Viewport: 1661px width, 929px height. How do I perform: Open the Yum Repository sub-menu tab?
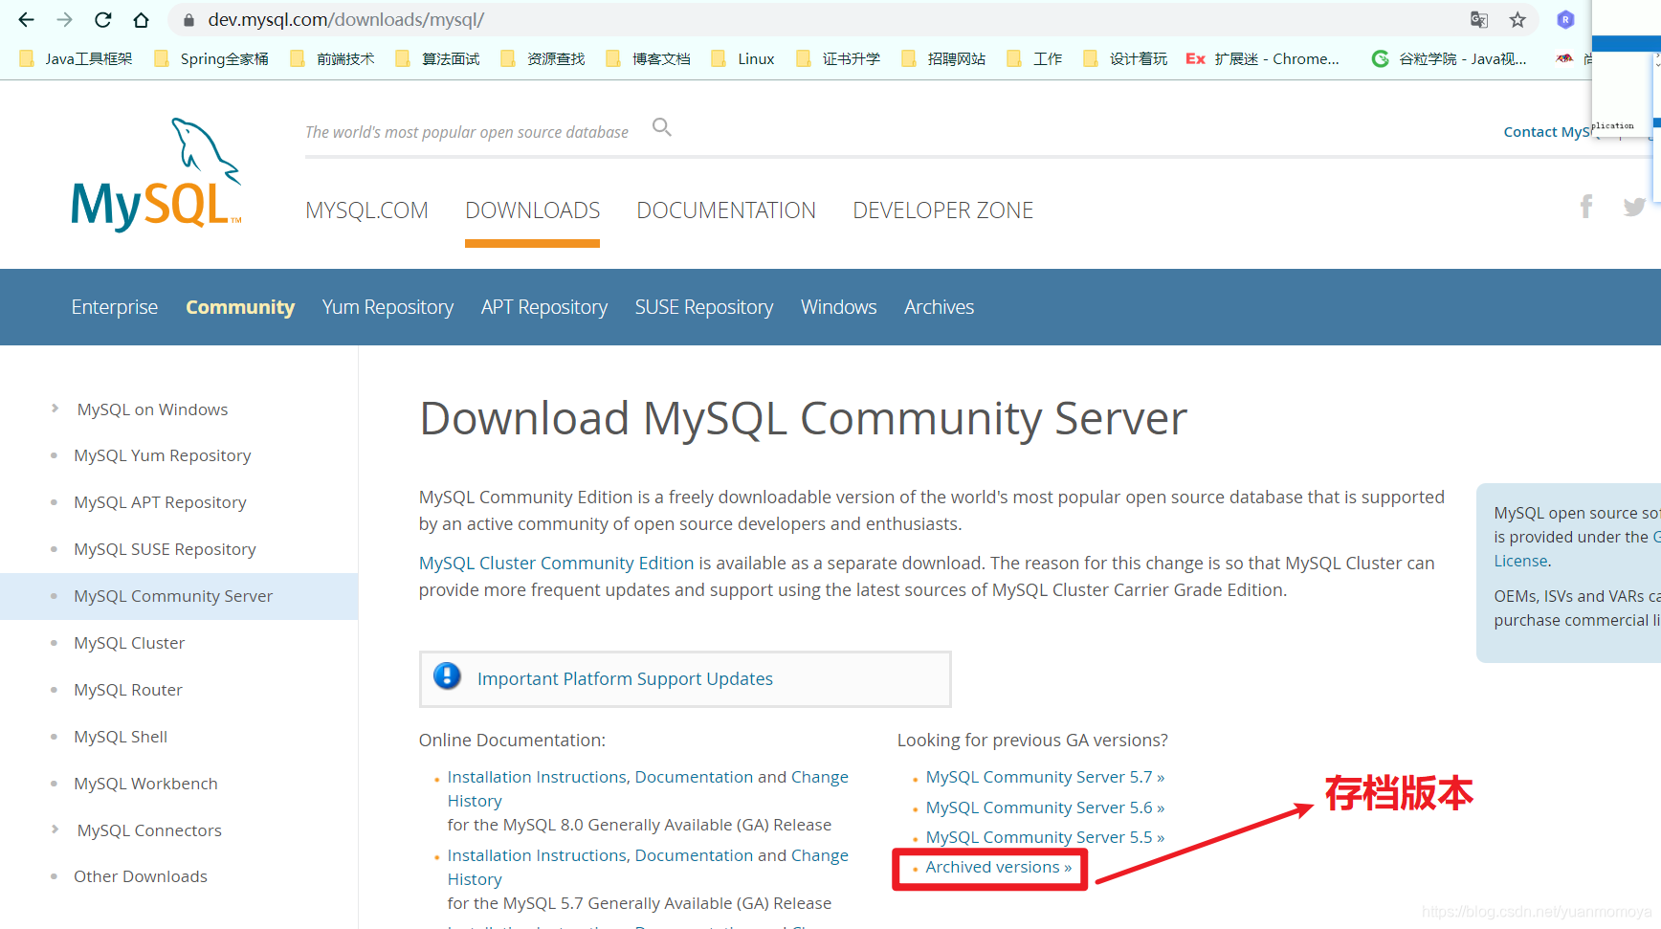coord(388,307)
